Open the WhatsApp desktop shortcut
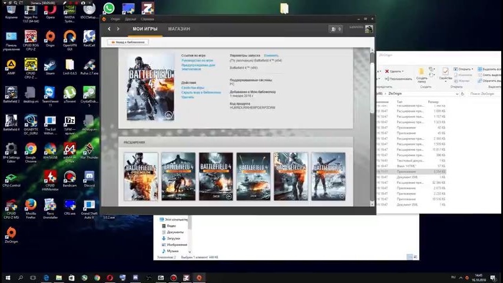The image size is (503, 283). (109, 9)
